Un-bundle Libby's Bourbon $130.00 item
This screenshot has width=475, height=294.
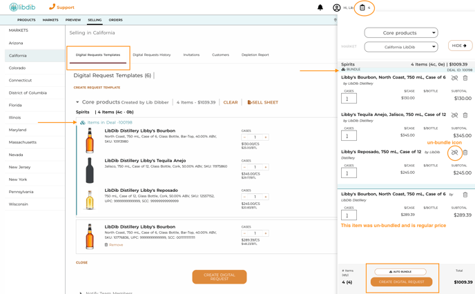point(454,78)
